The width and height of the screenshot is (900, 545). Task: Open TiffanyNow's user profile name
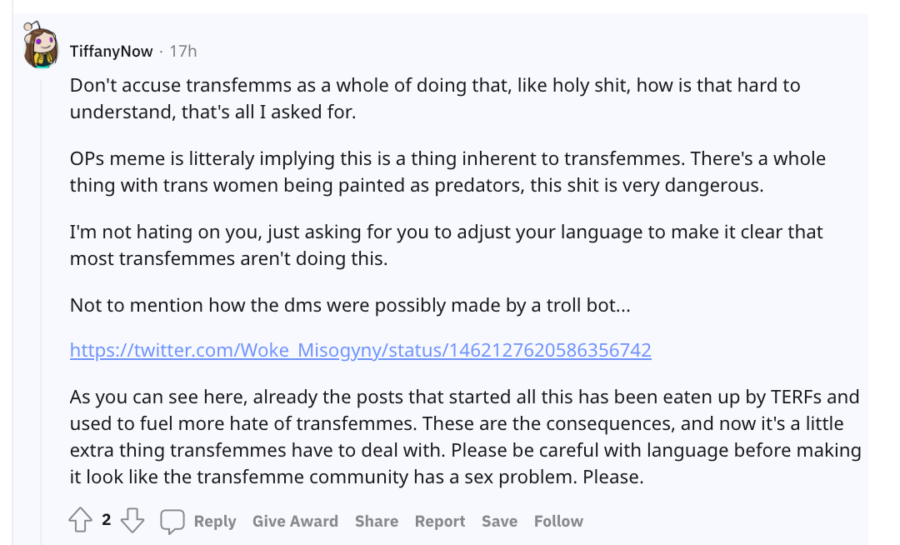click(x=112, y=52)
